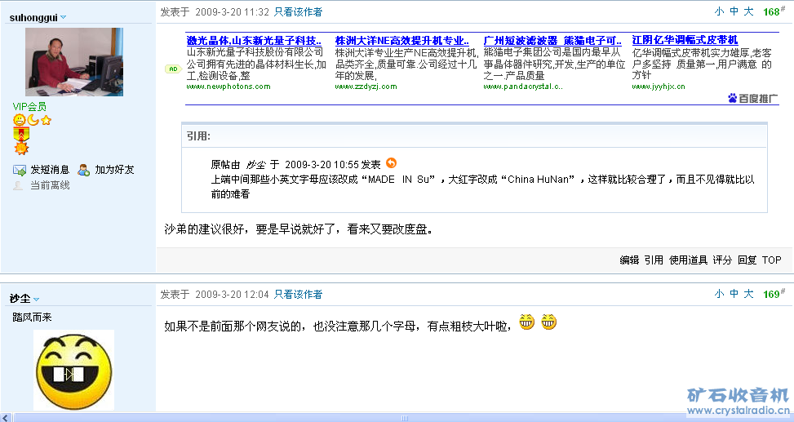Click the star rank icon under VIP会员
Screen dimensions: 794x422
(x=46, y=121)
